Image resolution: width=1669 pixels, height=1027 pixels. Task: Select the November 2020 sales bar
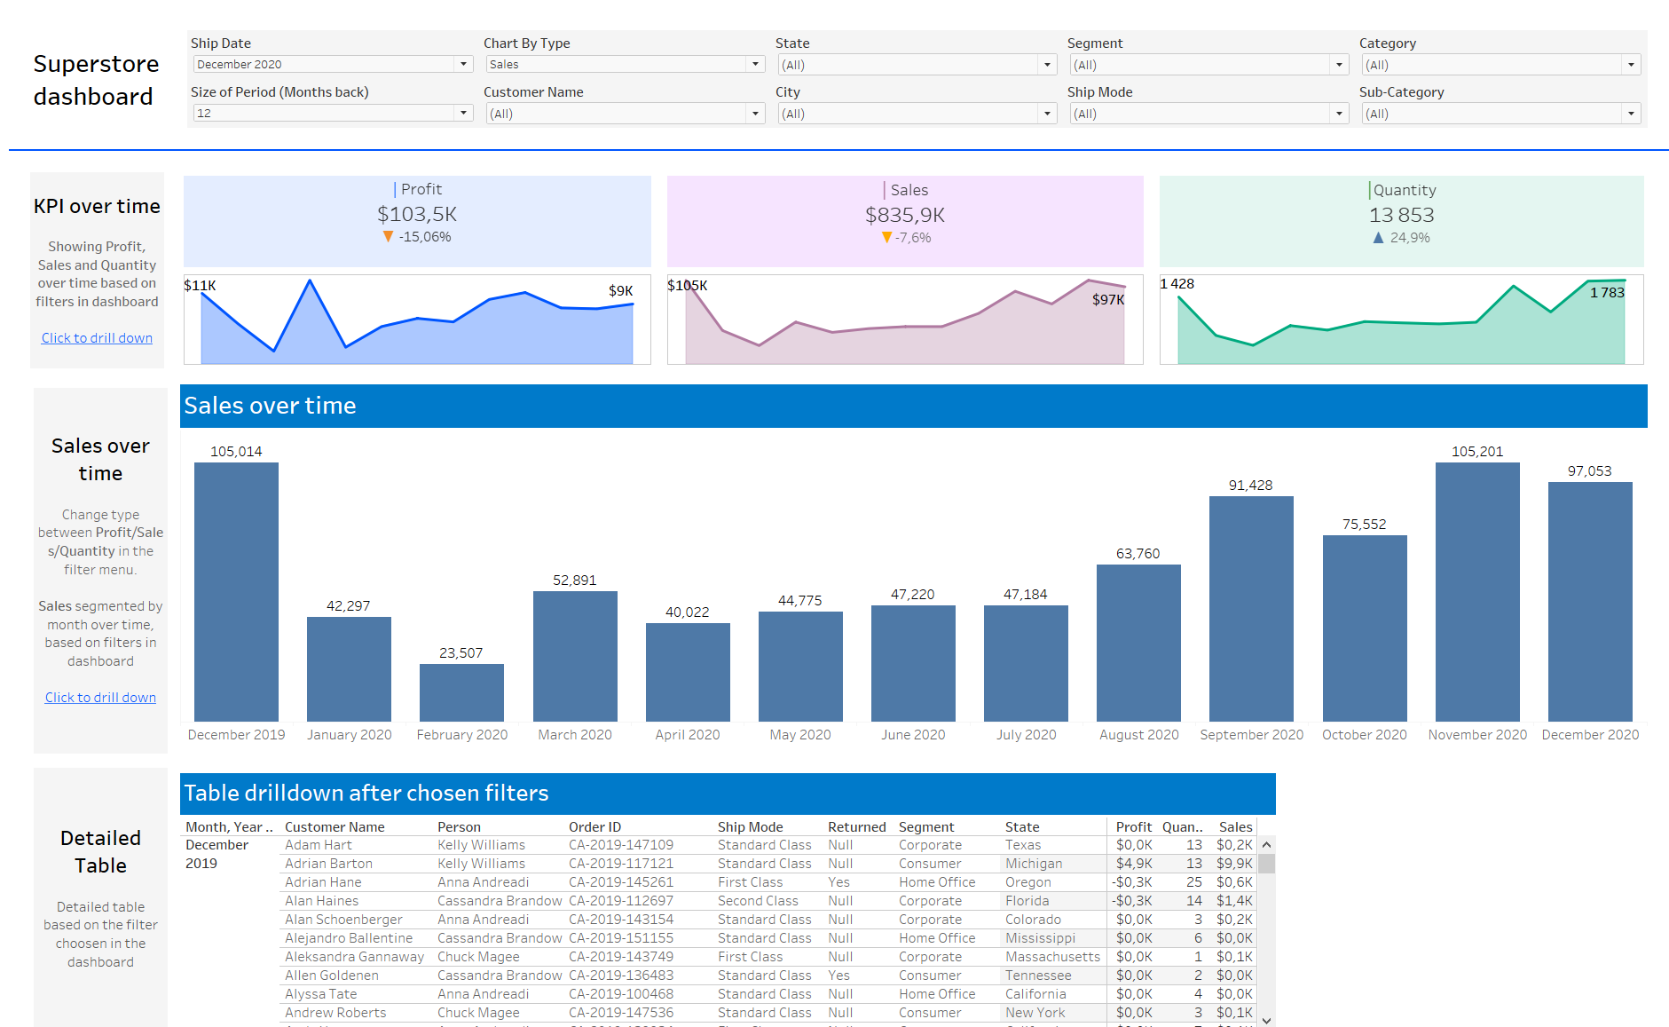pos(1476,591)
